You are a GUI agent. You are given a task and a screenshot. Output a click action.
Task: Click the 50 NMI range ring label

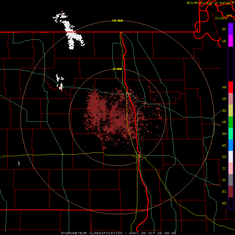coord(117,69)
